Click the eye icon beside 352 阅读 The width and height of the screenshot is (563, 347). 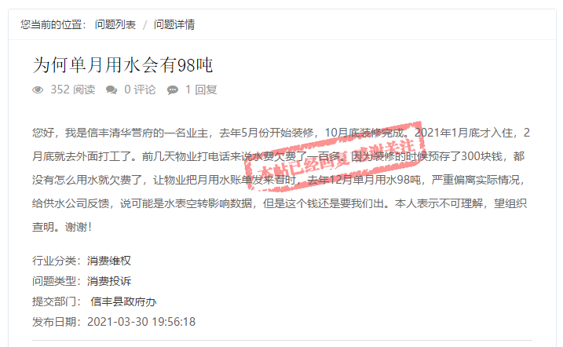38,89
